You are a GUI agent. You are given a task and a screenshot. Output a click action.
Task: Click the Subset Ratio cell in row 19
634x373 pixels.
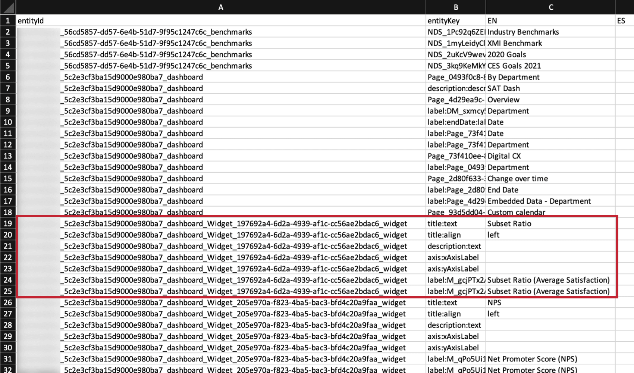pos(509,224)
